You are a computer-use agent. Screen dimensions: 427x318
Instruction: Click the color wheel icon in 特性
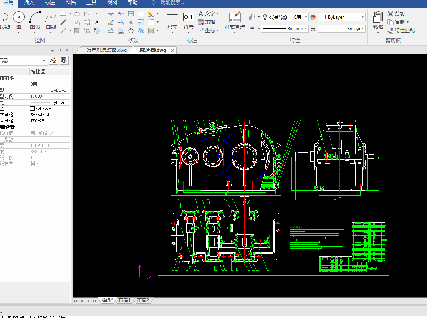313,17
